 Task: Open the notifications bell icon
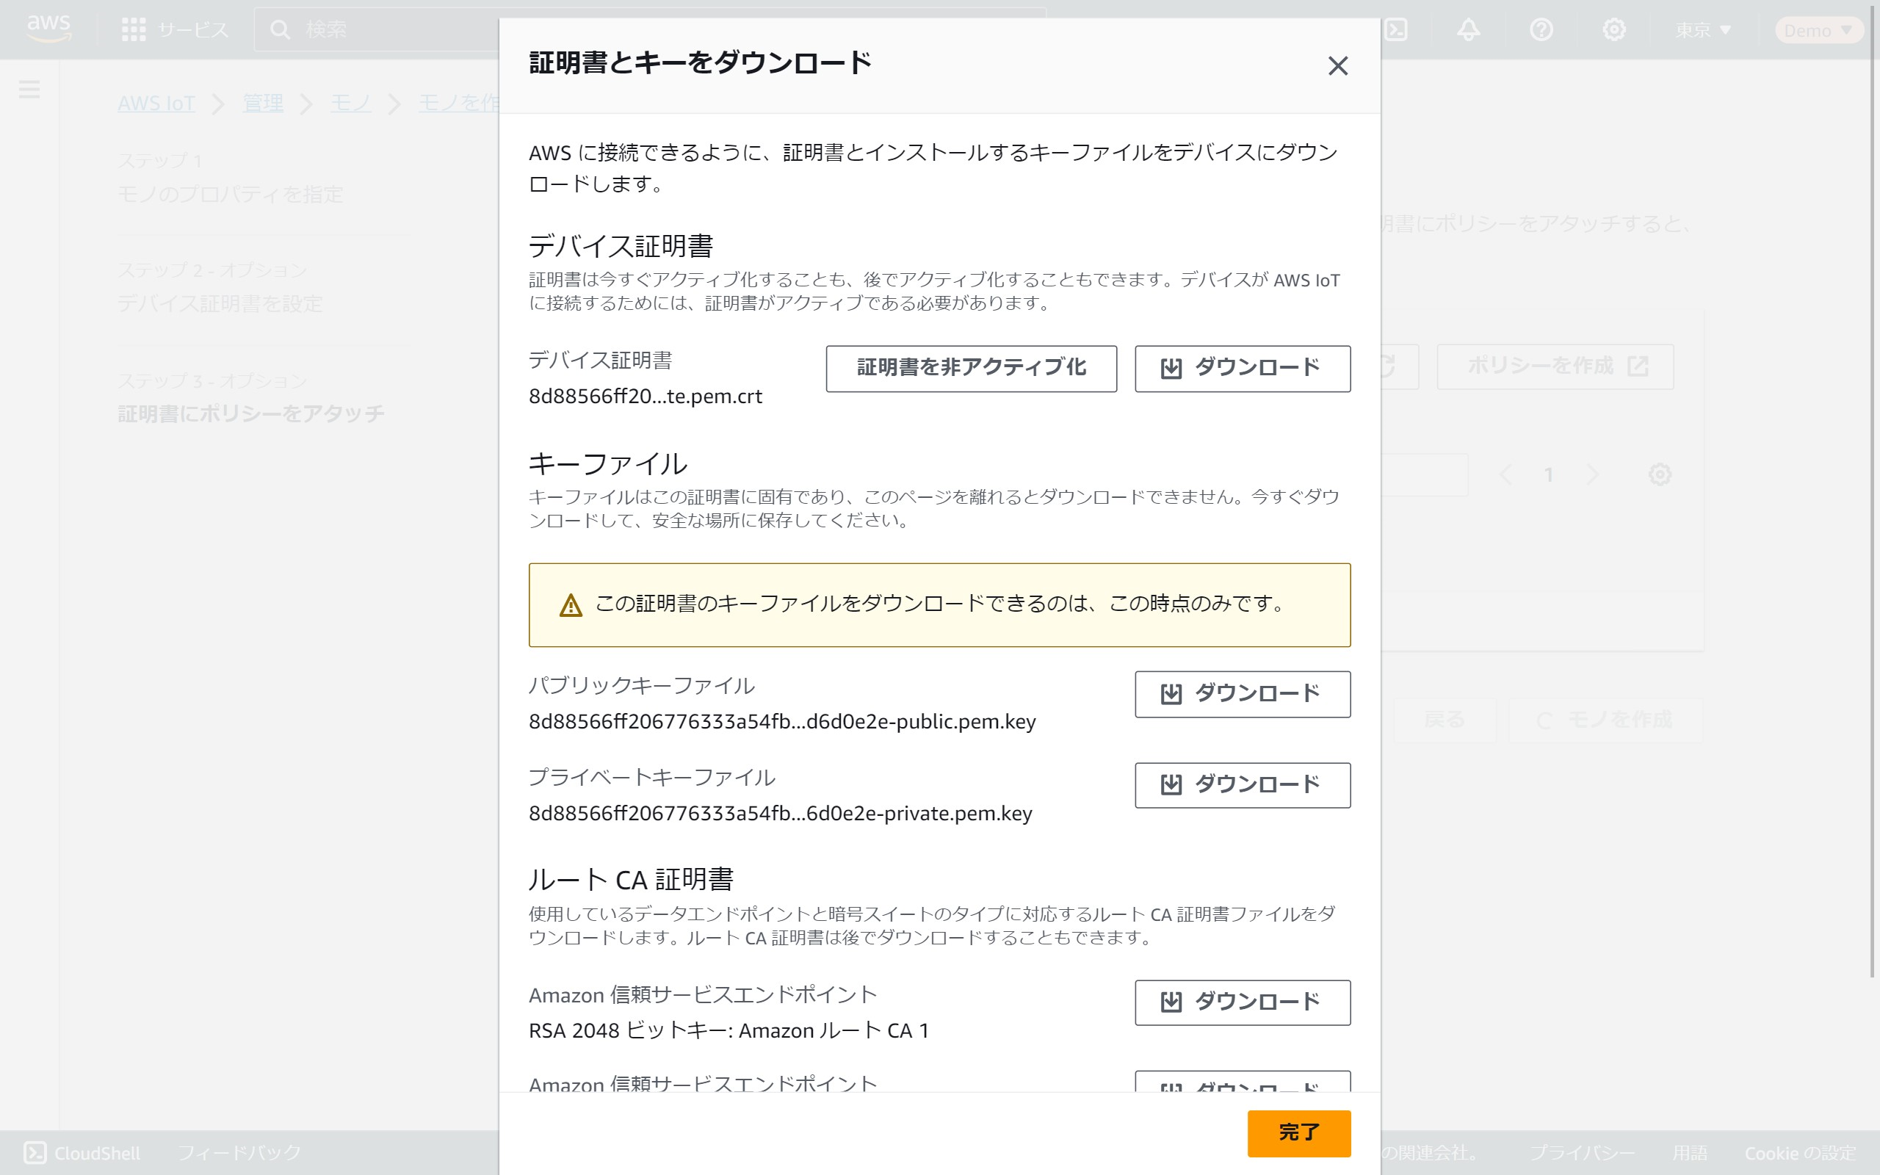pyautogui.click(x=1467, y=29)
